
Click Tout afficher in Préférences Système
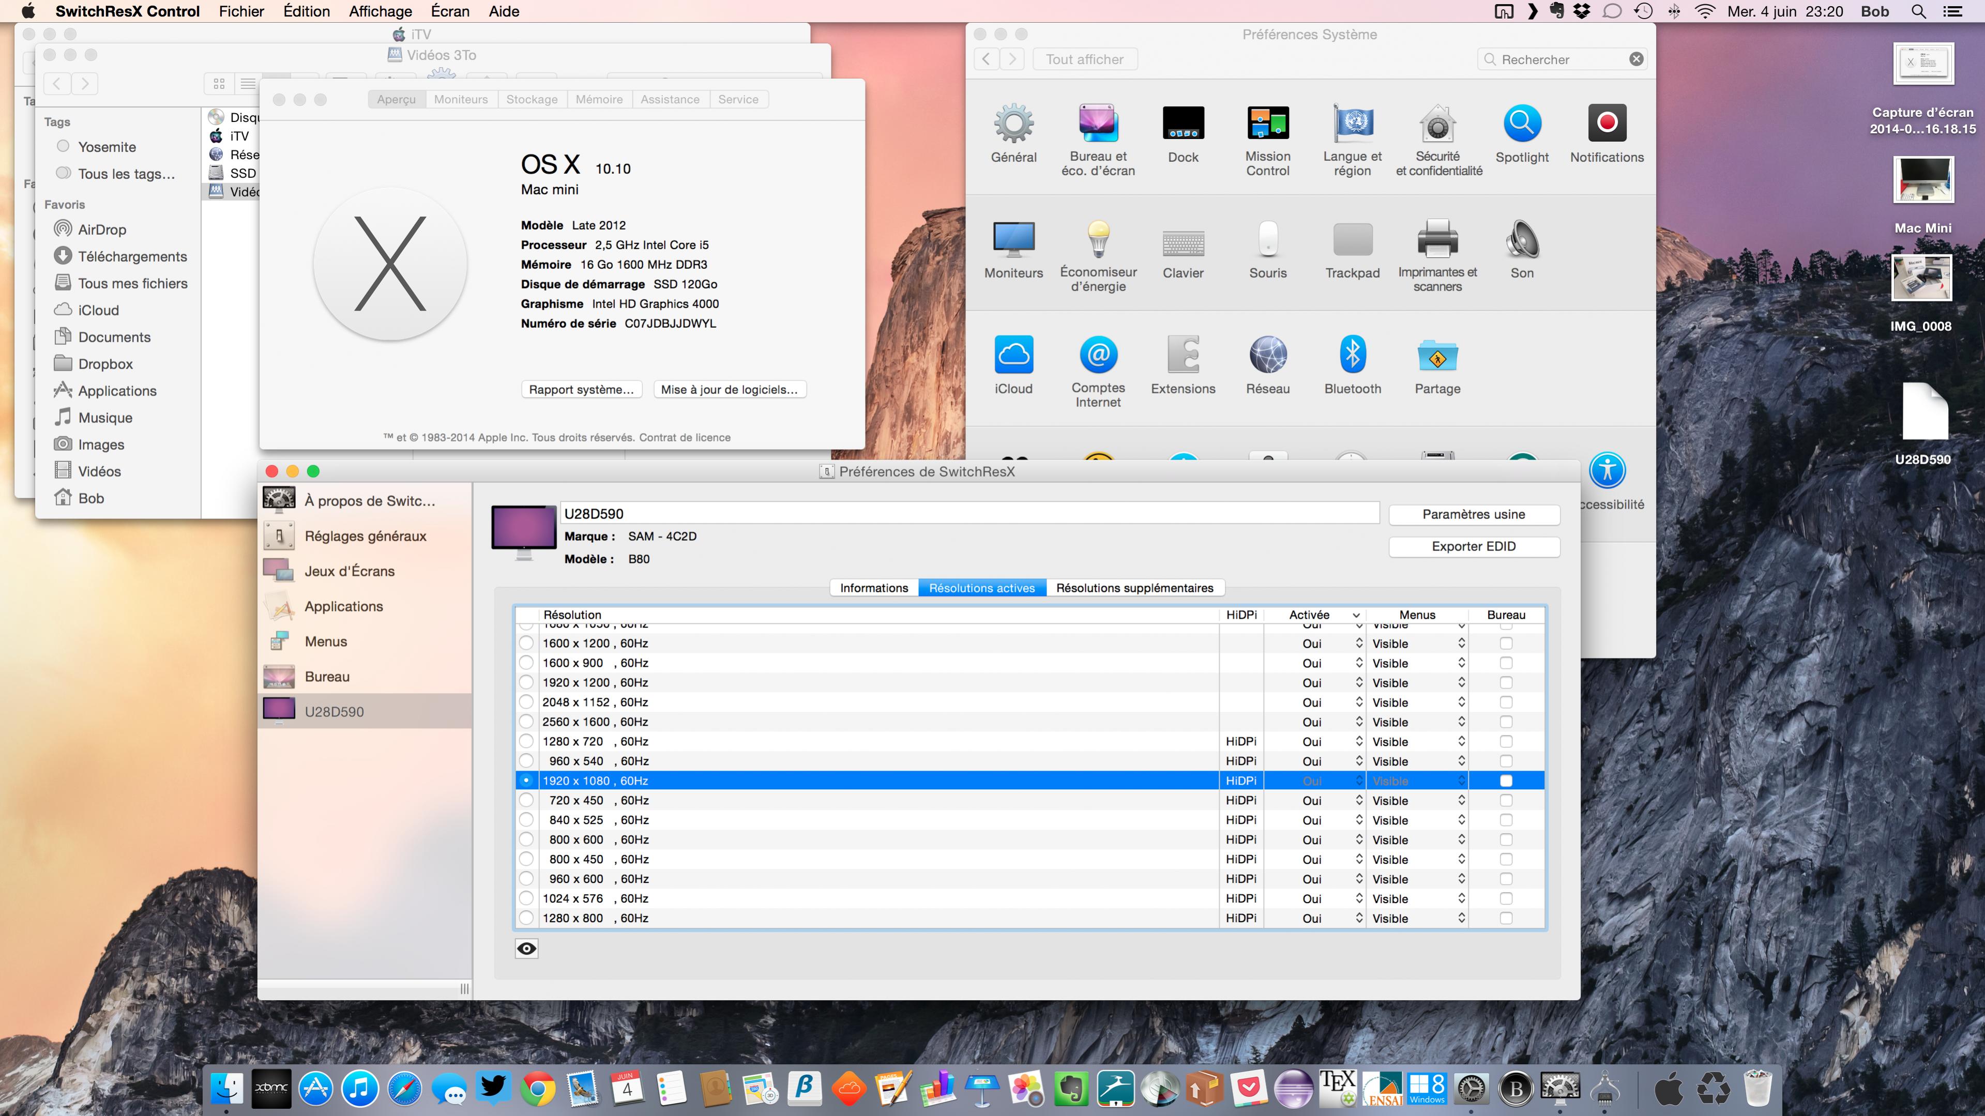point(1084,59)
